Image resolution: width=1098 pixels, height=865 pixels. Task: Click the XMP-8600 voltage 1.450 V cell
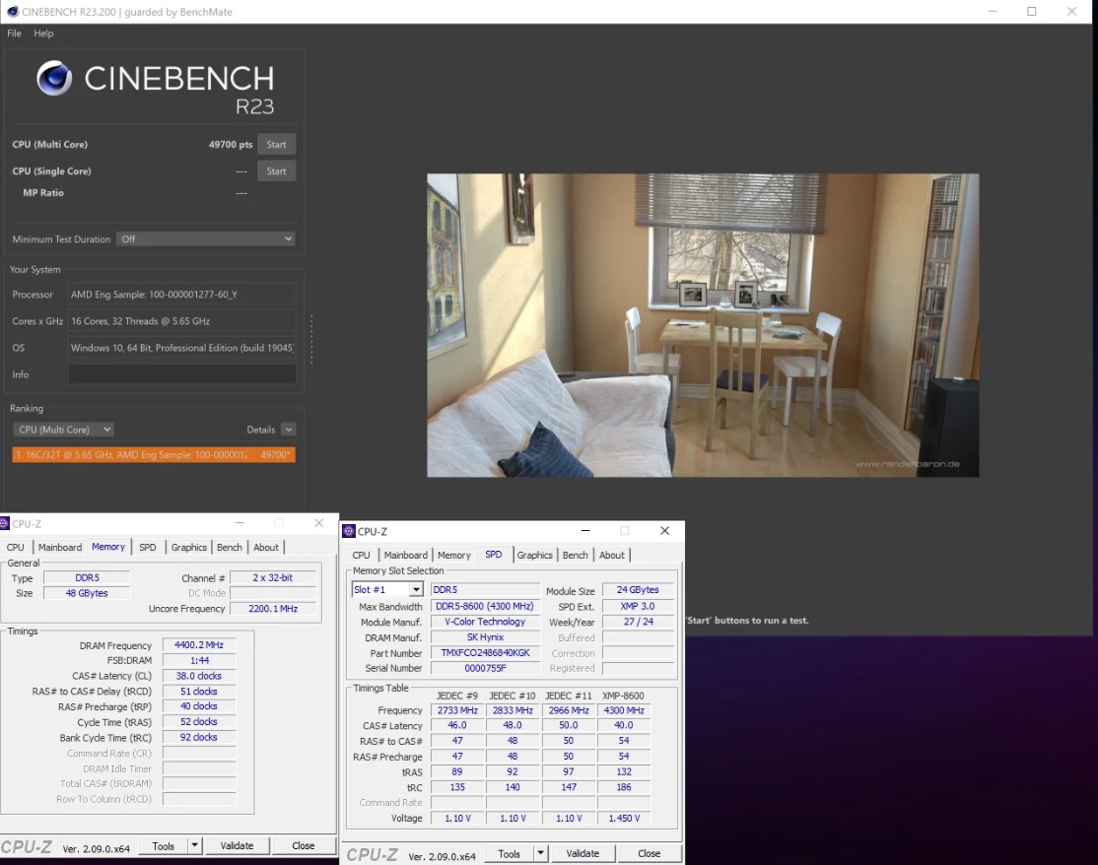624,818
